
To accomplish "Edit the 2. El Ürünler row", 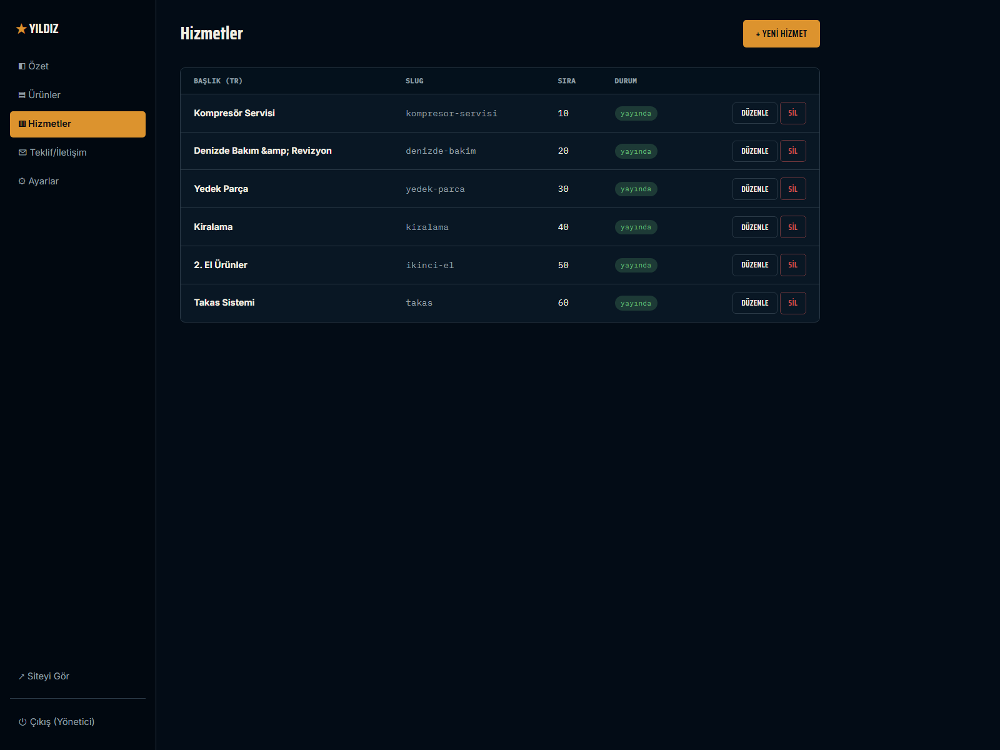I will click(754, 265).
